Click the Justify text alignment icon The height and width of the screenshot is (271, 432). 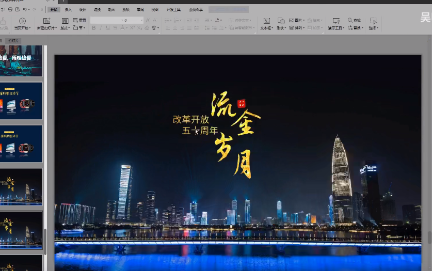click(189, 28)
